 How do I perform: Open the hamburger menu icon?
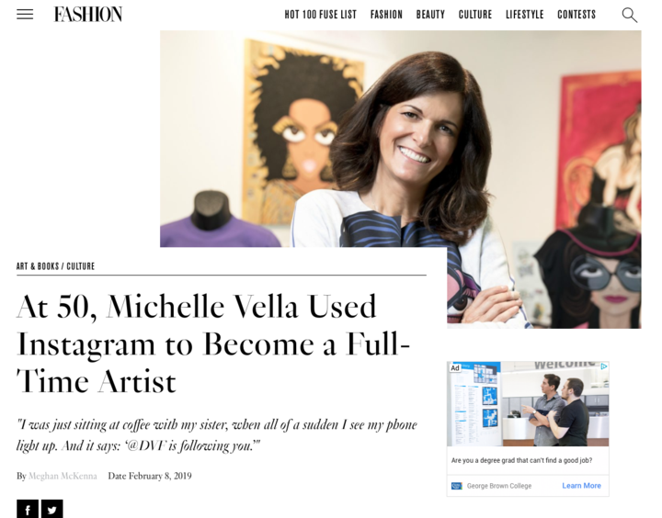point(25,15)
